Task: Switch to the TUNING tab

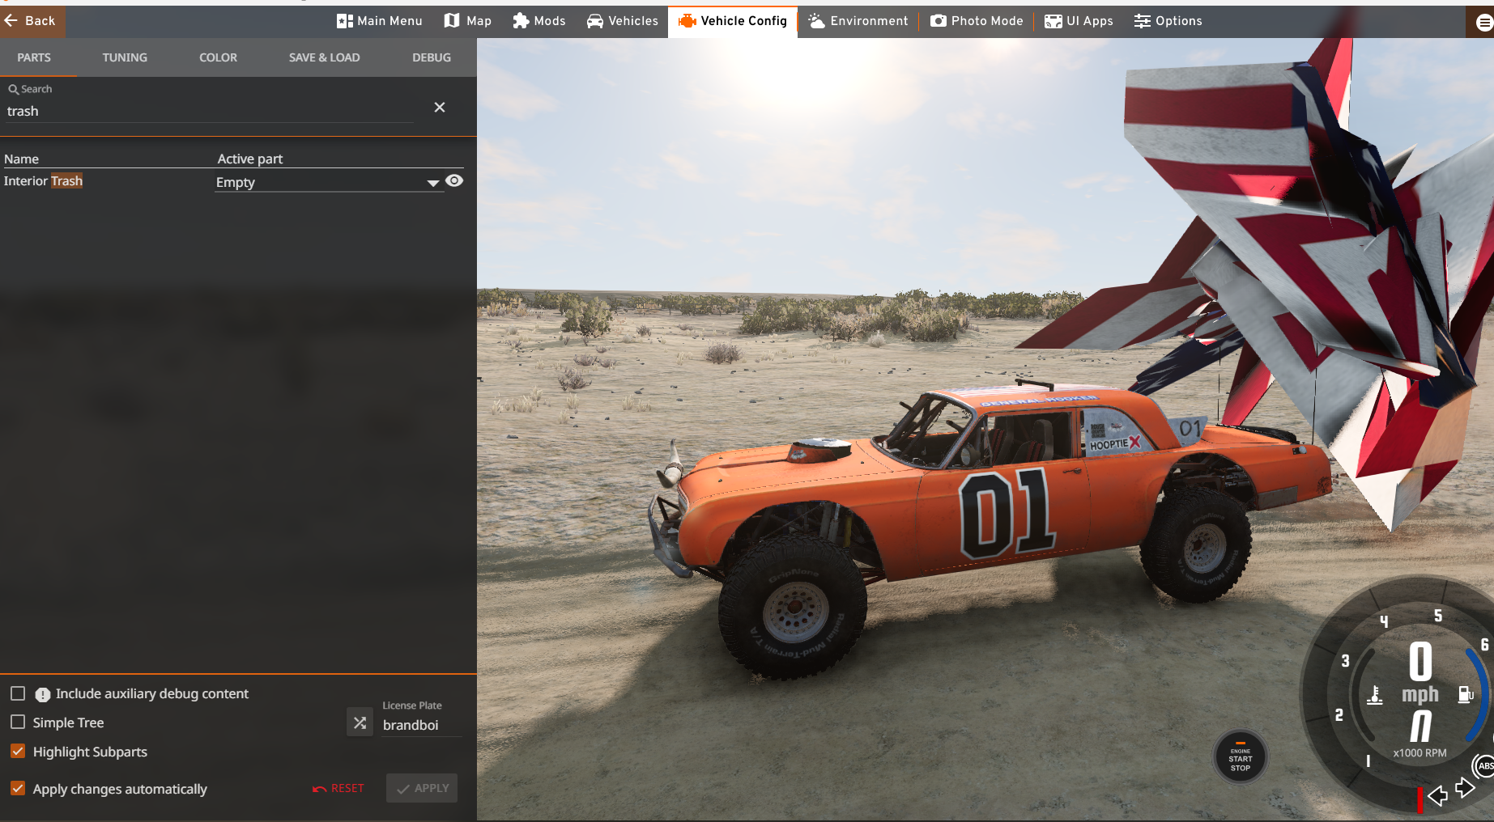Action: (125, 57)
